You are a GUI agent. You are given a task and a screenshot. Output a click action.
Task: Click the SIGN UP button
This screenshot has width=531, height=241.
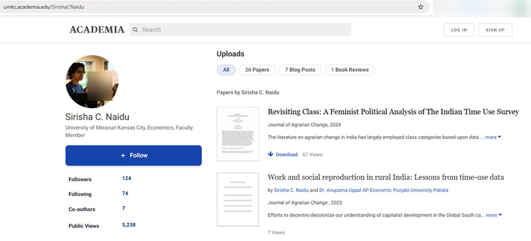(495, 30)
